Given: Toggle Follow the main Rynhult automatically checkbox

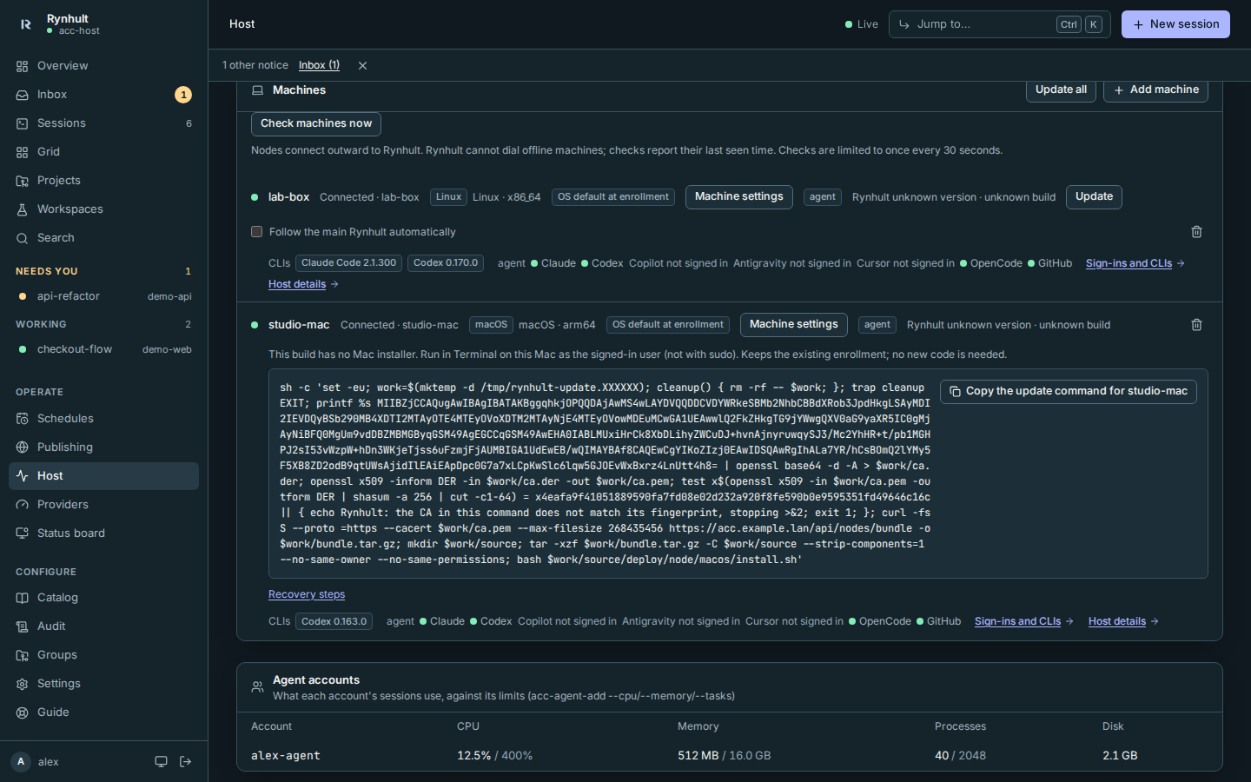Looking at the screenshot, I should (256, 232).
